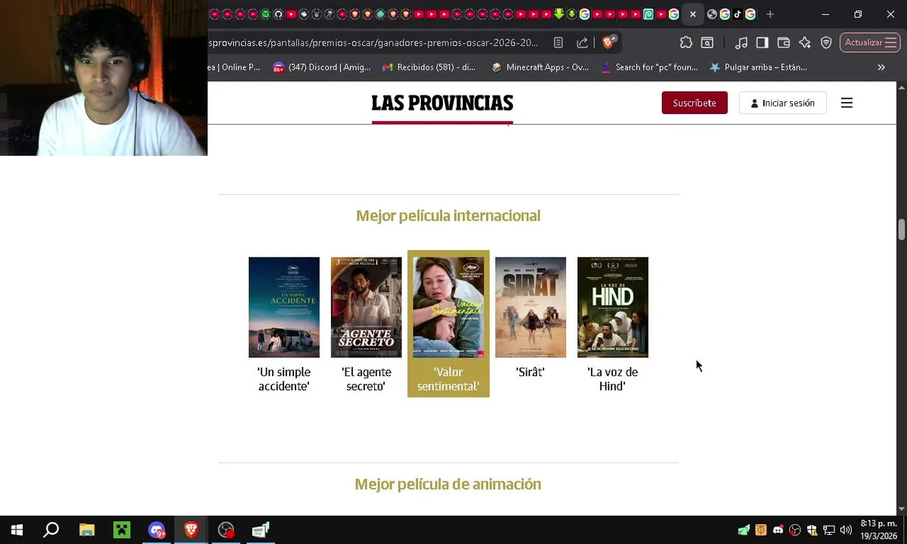The image size is (907, 544).
Task: Select the 'La voz de Hind' poster
Action: (613, 308)
